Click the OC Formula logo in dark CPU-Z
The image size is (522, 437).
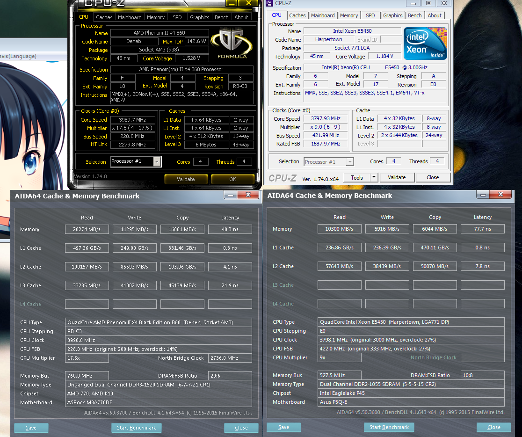pos(232,44)
